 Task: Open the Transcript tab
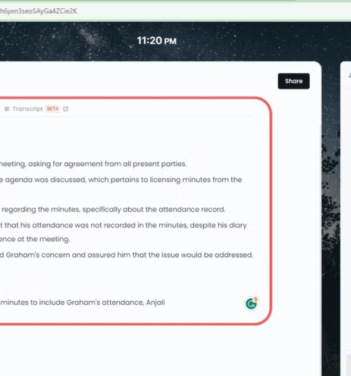tap(28, 109)
